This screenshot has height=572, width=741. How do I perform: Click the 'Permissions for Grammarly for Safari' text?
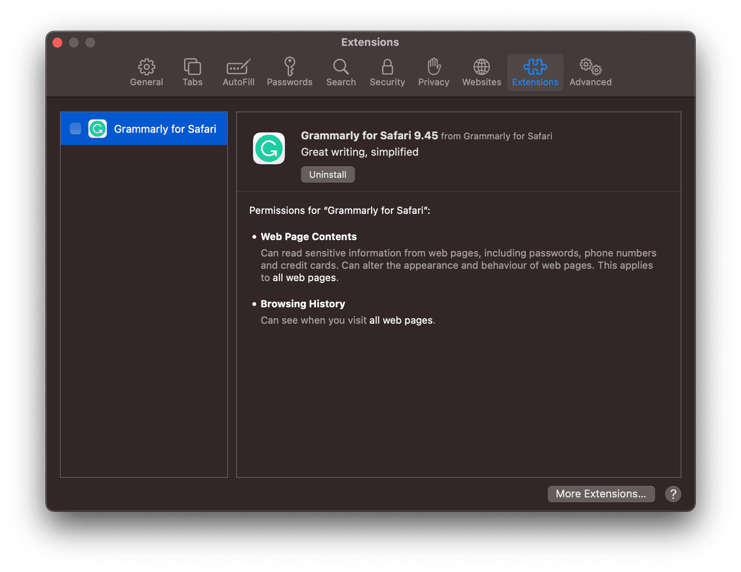pyautogui.click(x=340, y=211)
